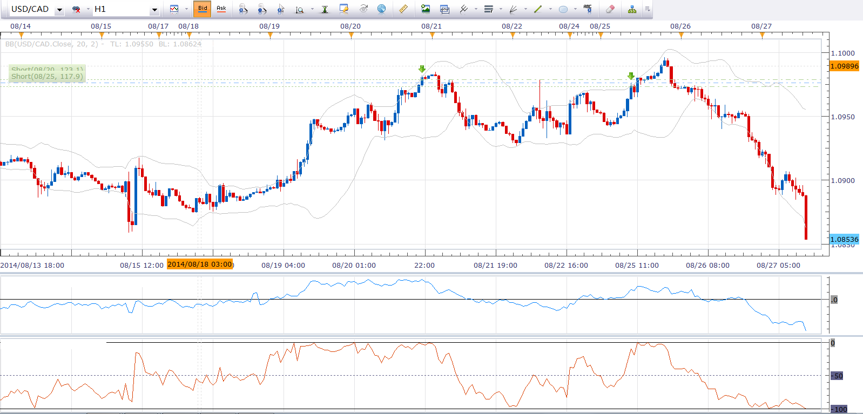Viewport: 863px width, 414px height.
Task: Open the H1 timeframe dropdown
Action: tap(154, 10)
